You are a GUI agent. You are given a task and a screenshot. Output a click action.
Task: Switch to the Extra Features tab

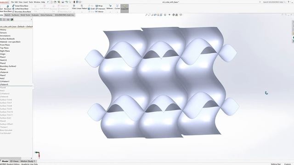pos(46,15)
